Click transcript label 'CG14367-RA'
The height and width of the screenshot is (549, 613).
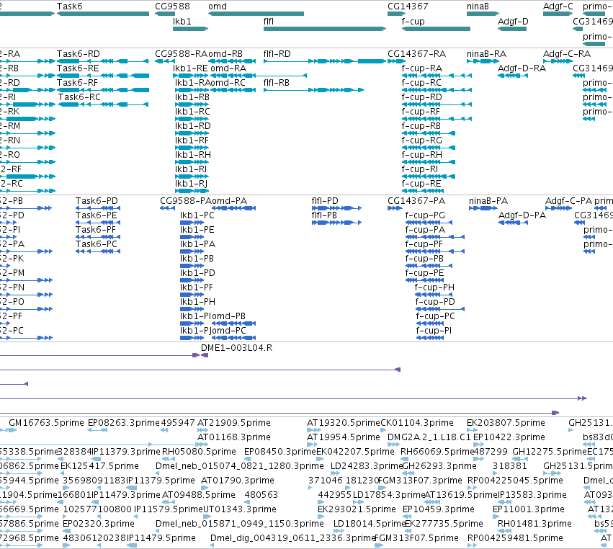tap(417, 53)
